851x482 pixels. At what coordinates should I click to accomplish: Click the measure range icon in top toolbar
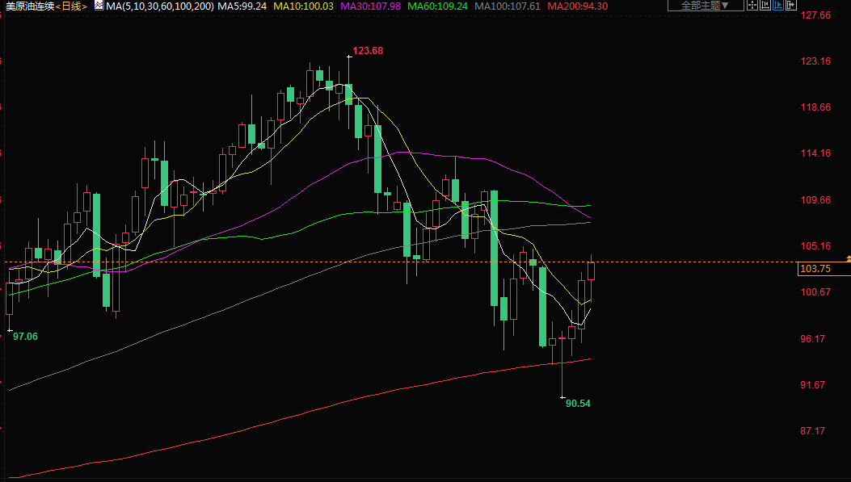[766, 6]
